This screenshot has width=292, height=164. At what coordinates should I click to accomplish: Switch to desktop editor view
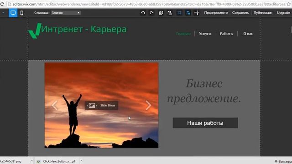13,13
